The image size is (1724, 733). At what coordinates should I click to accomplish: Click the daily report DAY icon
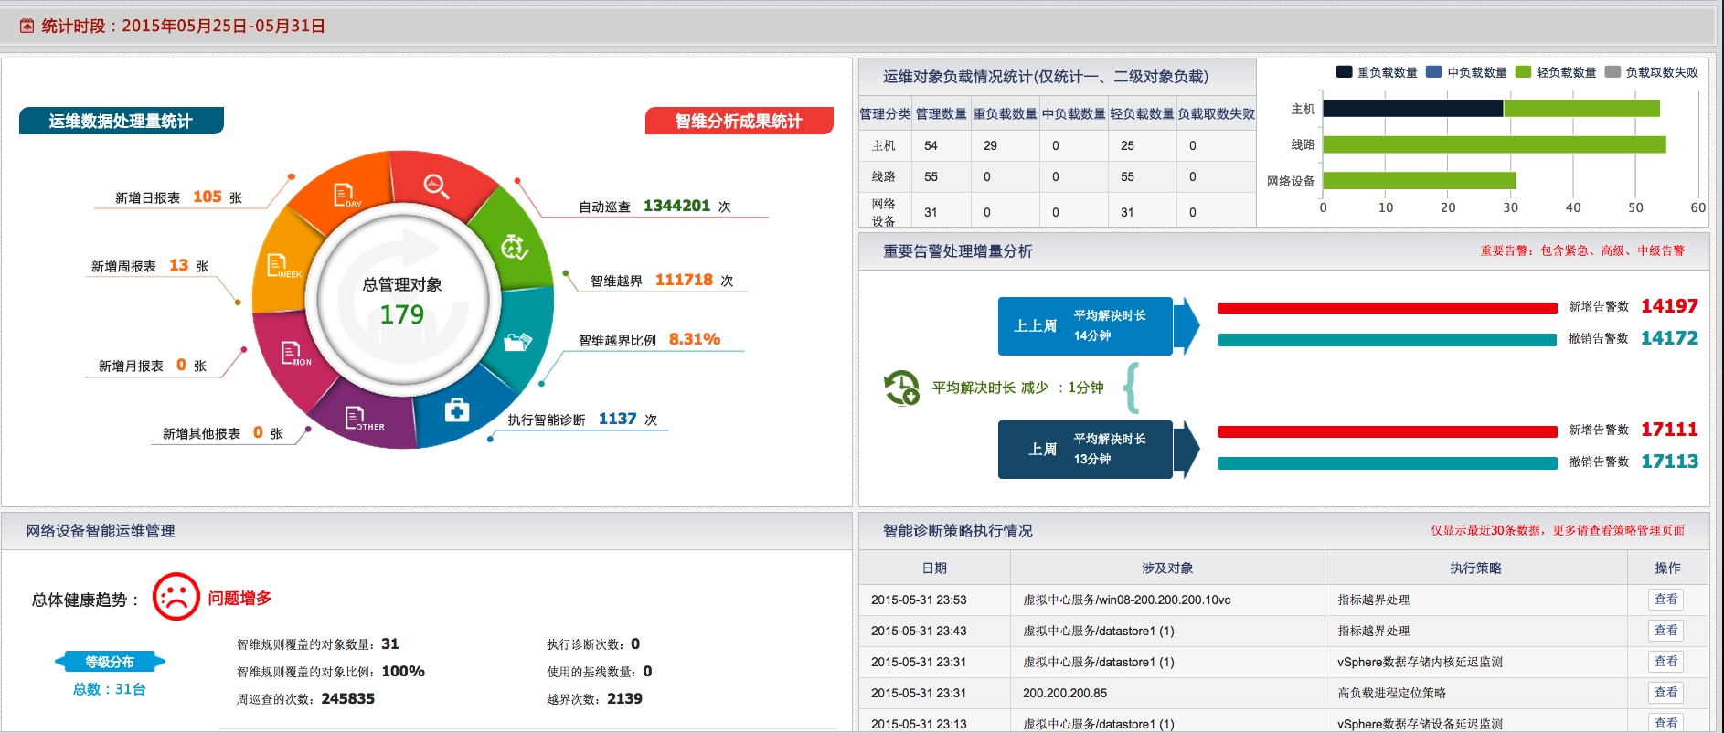(x=346, y=196)
